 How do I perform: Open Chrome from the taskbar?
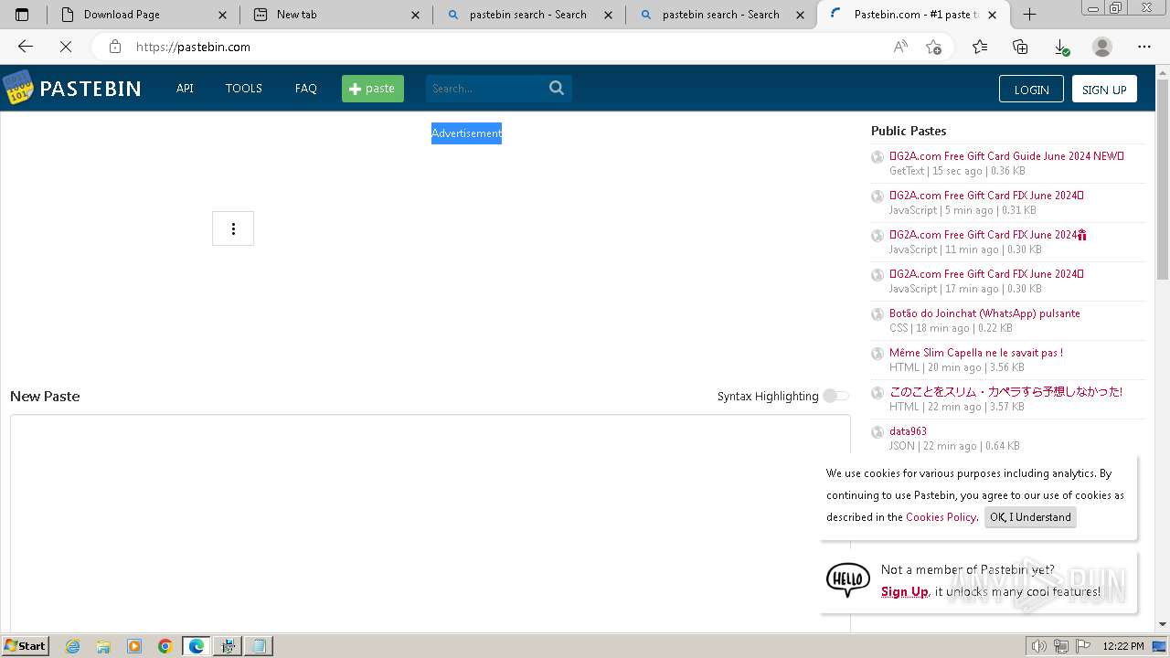point(165,646)
